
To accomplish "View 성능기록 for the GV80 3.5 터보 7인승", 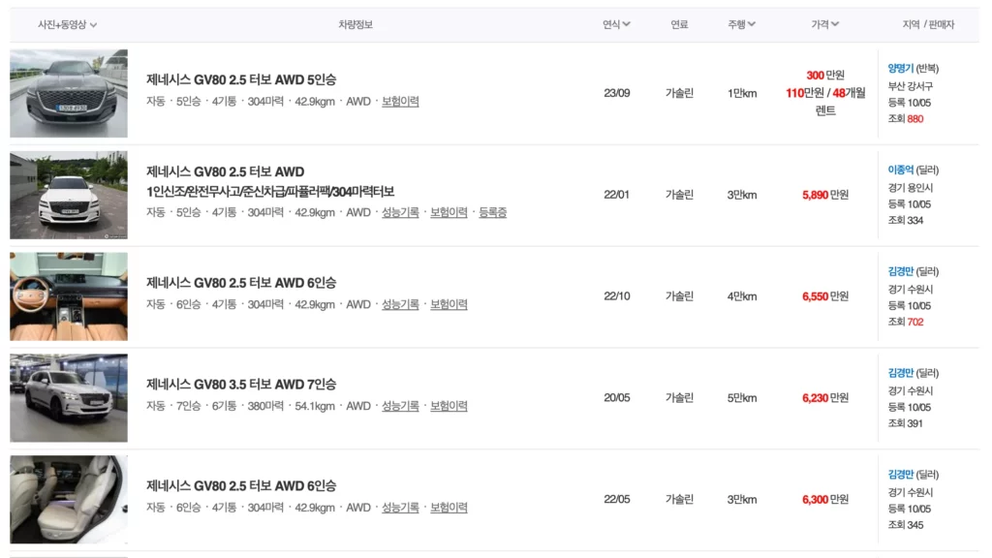I will [400, 406].
